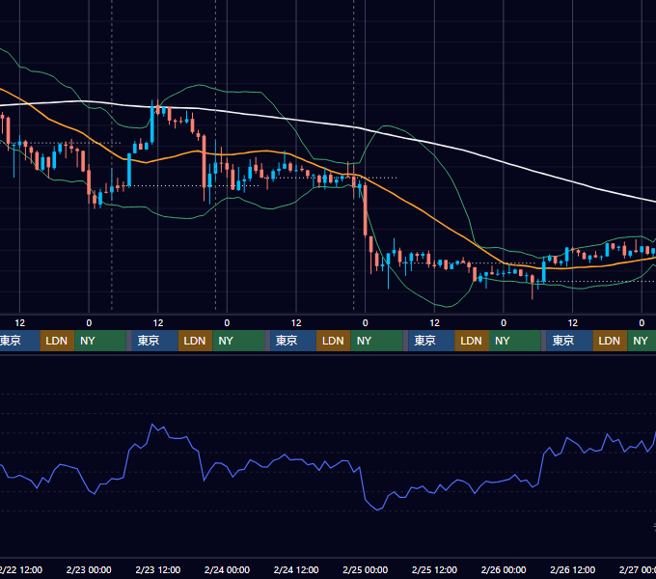This screenshot has width=656, height=579.
Task: Select the 東京 session block for 2/25
Action: [x=431, y=341]
